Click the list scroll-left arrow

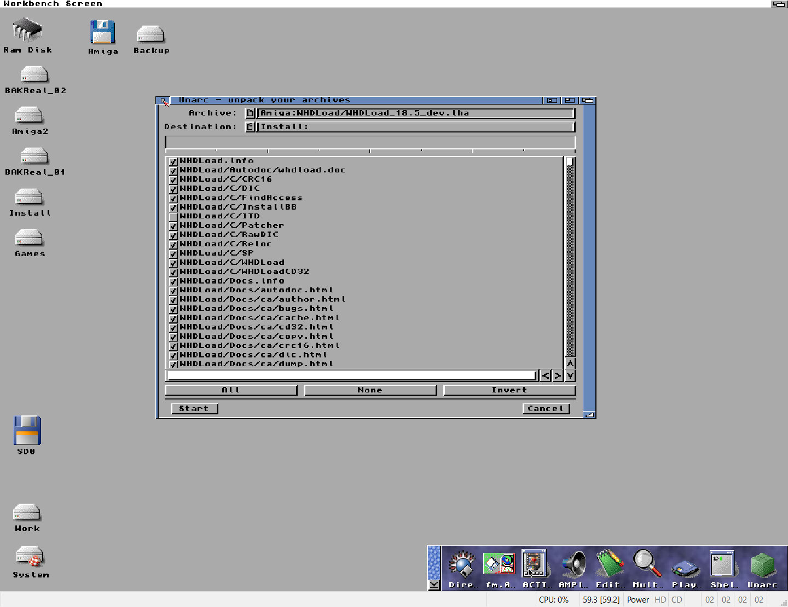(546, 375)
